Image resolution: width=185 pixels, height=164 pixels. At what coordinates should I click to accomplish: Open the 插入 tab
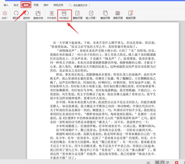point(6,5)
